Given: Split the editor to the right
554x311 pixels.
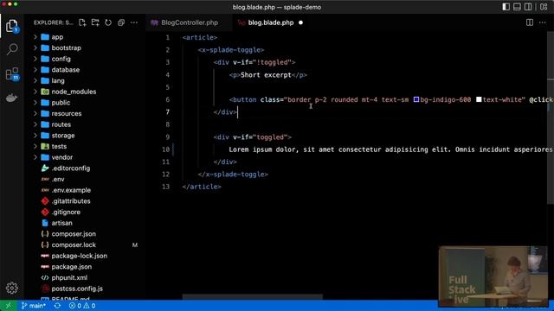Looking at the screenshot, I should point(529,22).
